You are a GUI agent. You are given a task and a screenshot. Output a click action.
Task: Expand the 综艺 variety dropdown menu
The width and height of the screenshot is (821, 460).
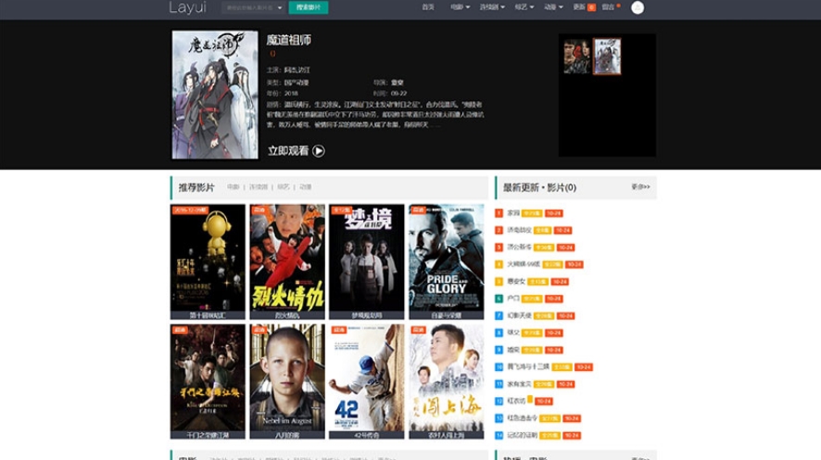coord(524,7)
